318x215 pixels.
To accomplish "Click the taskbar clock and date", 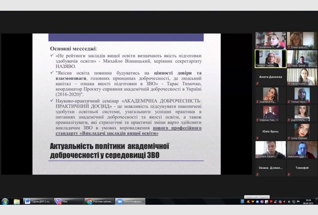I will (308, 201).
